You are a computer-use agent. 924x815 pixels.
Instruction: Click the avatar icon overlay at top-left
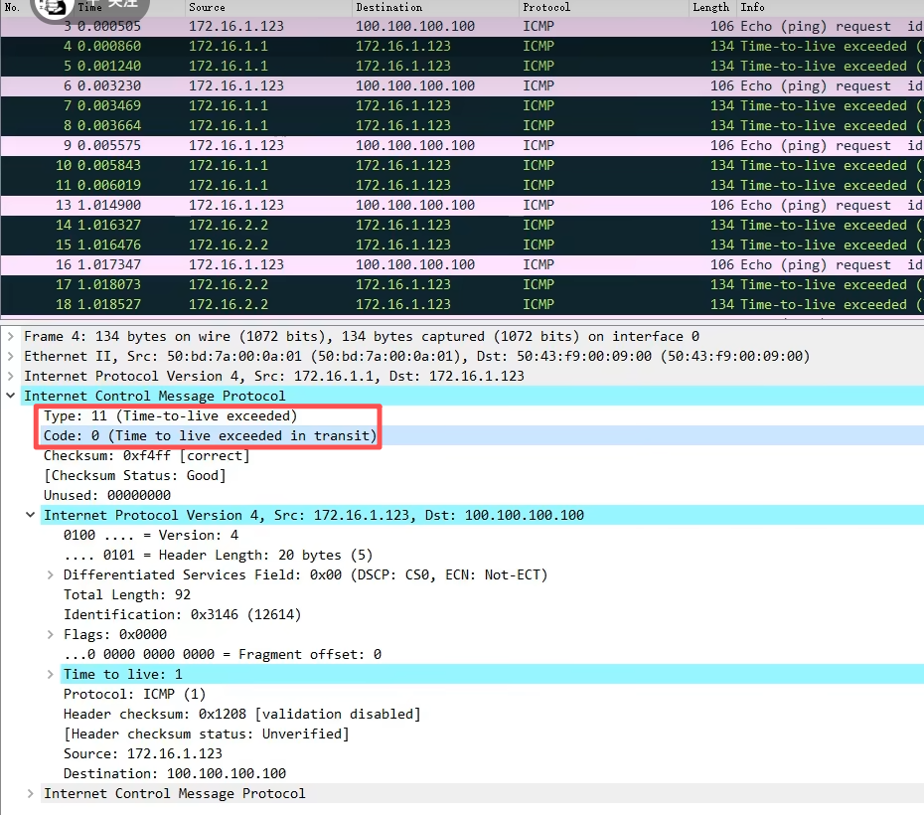point(50,6)
